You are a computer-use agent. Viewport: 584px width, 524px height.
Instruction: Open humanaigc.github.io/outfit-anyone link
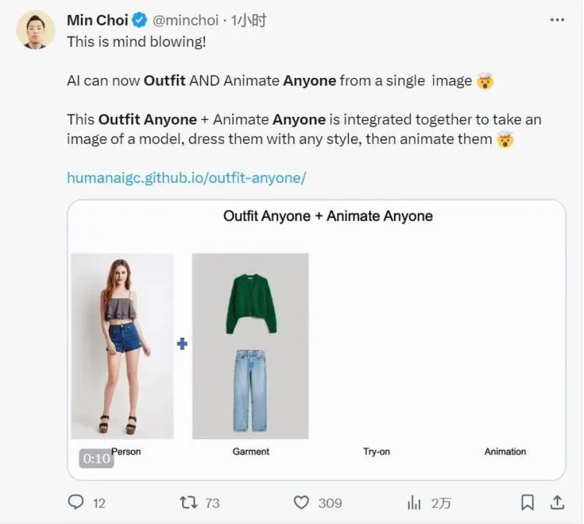click(186, 178)
